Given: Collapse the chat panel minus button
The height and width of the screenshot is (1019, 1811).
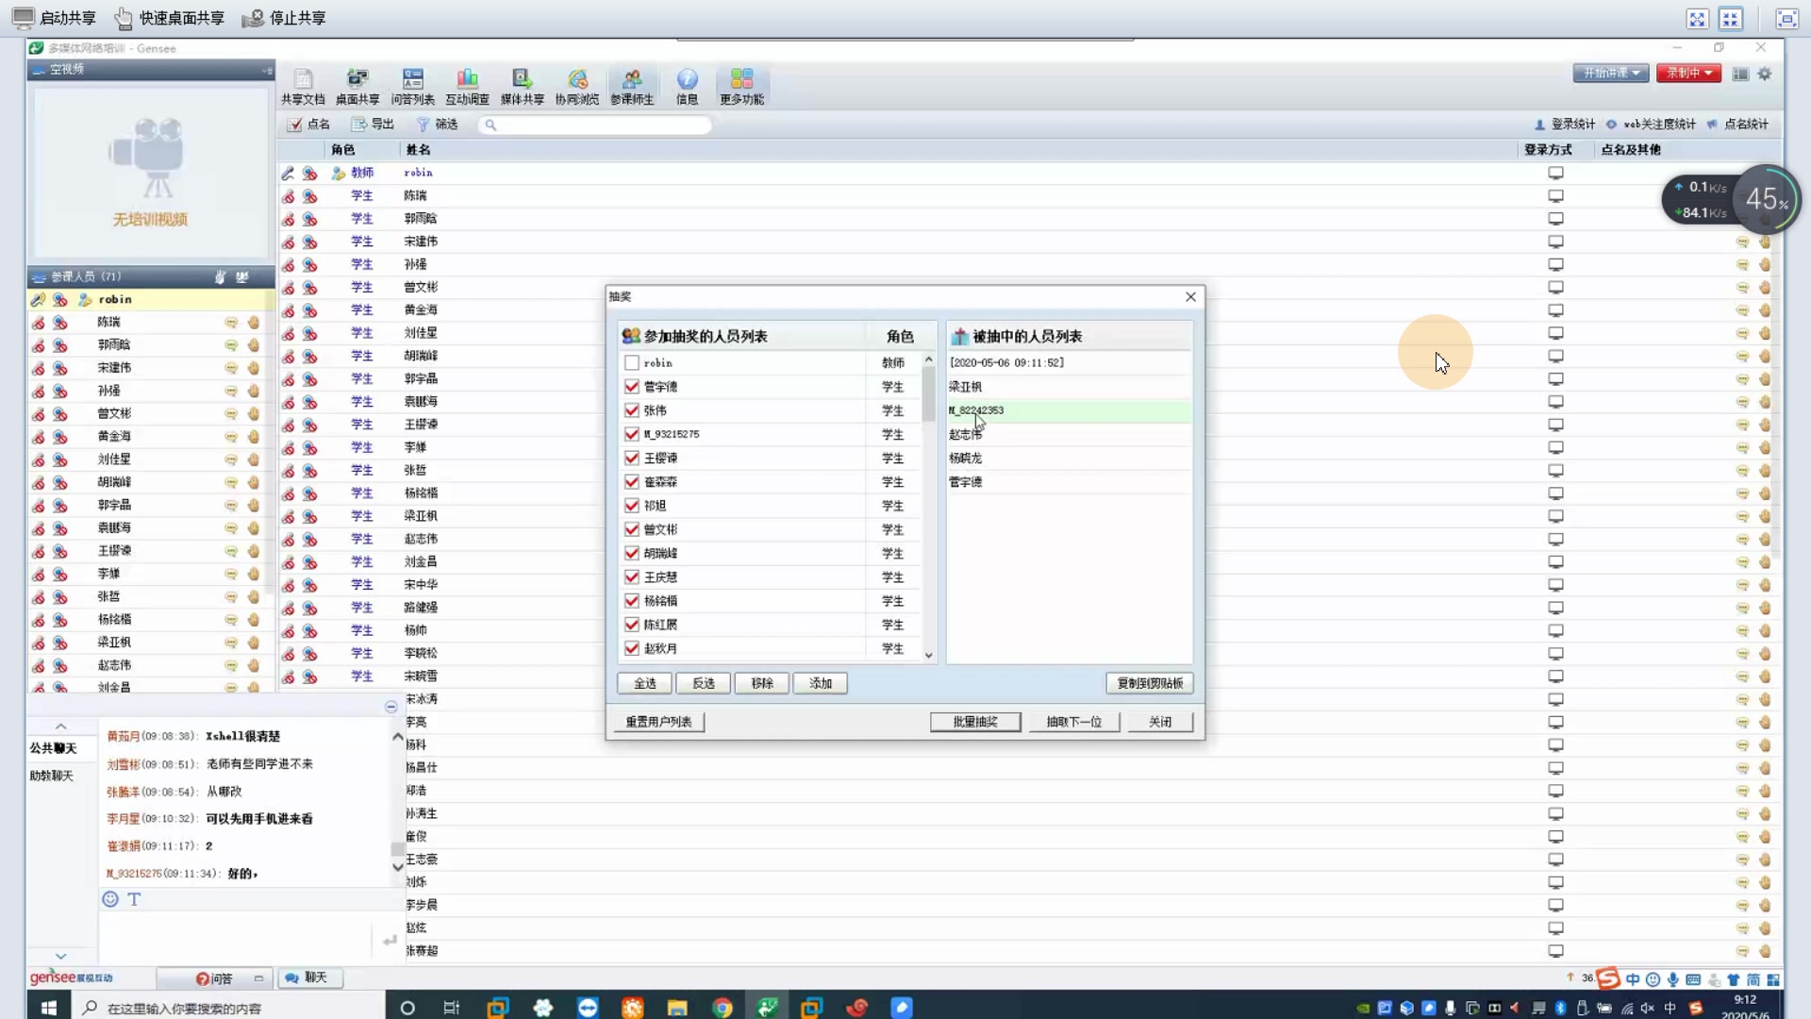Looking at the screenshot, I should pyautogui.click(x=390, y=707).
